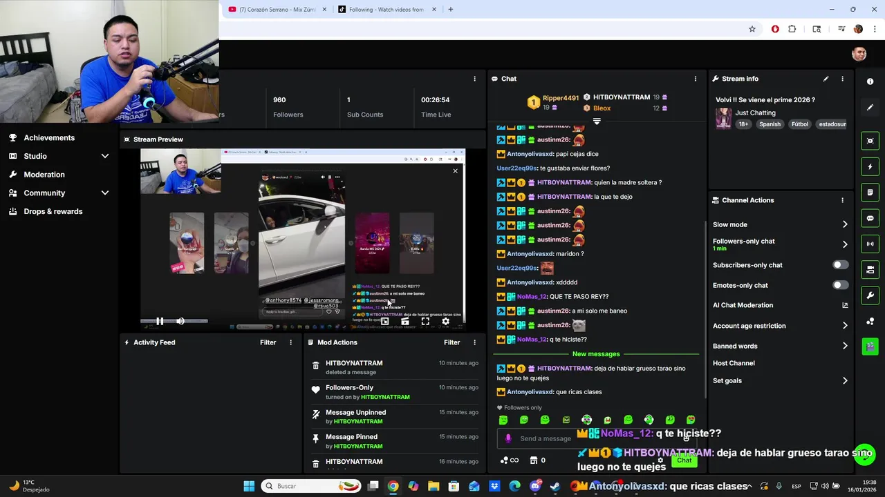Open Mod Actions options menu
This screenshot has width=885, height=497.
click(474, 342)
